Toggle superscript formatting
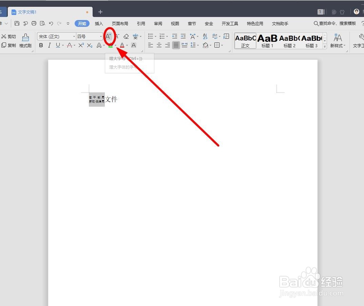Screen dimensions: 364x306 tap(81, 45)
